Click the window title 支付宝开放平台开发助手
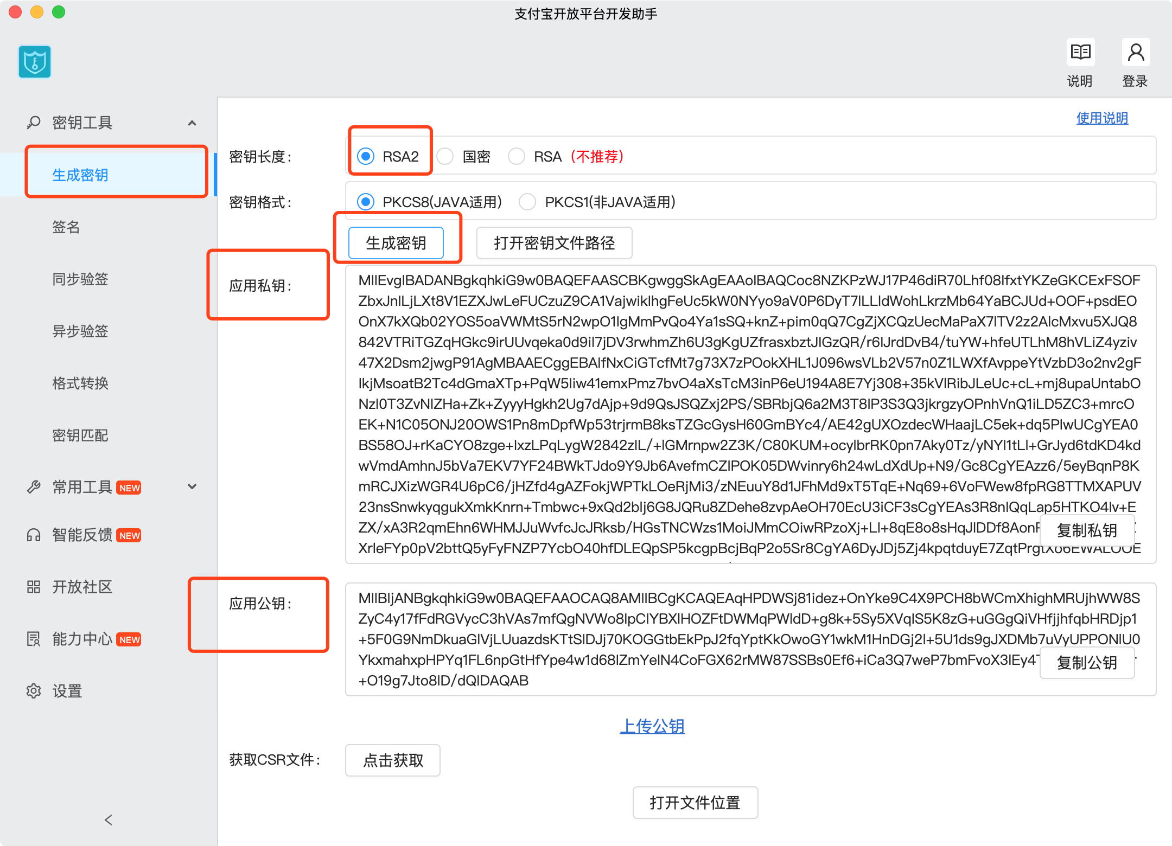Viewport: 1172px width, 846px height. point(586,14)
